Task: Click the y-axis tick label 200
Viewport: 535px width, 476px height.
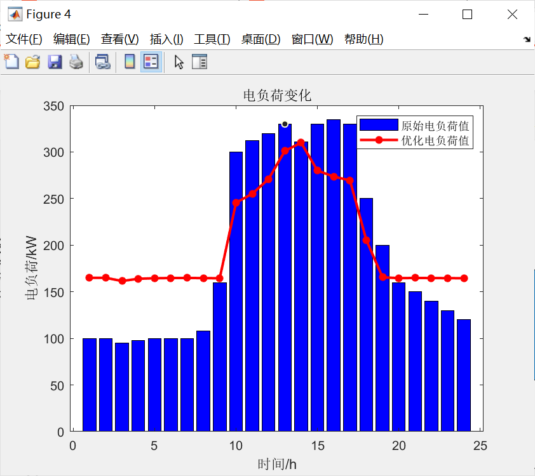Action: coord(53,246)
